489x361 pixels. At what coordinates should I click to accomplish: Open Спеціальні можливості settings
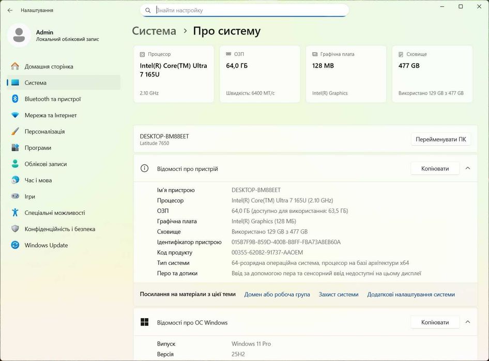coord(64,213)
